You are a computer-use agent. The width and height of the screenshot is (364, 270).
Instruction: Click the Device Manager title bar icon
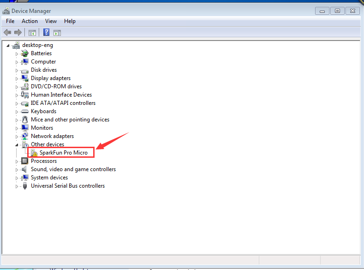coord(6,11)
